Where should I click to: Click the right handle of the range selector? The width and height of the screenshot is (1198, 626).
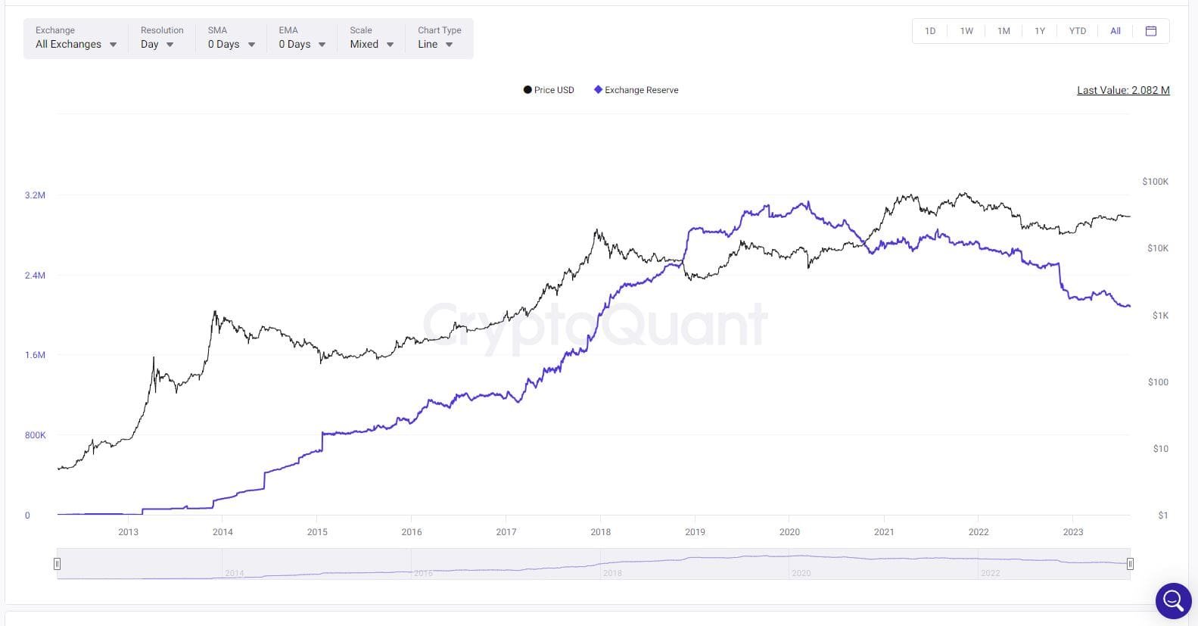1130,563
